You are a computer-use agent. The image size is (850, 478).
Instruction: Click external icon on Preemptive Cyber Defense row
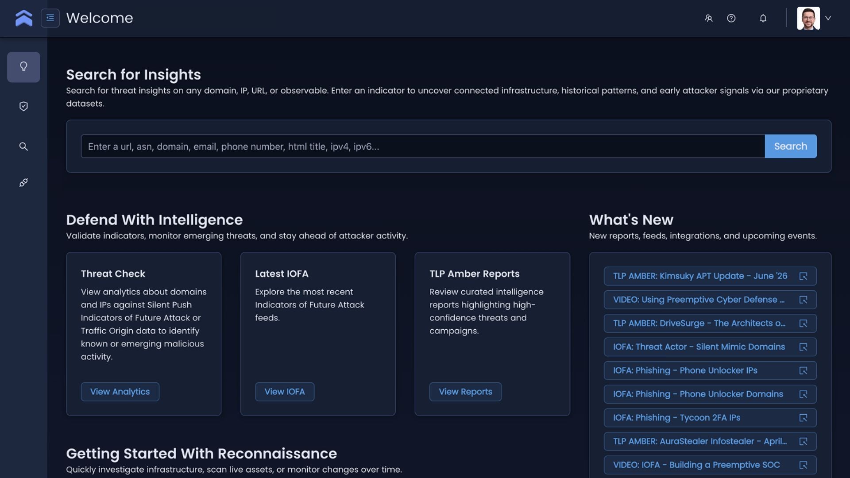click(804, 300)
